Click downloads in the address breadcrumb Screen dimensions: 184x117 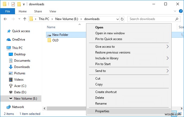point(92,19)
